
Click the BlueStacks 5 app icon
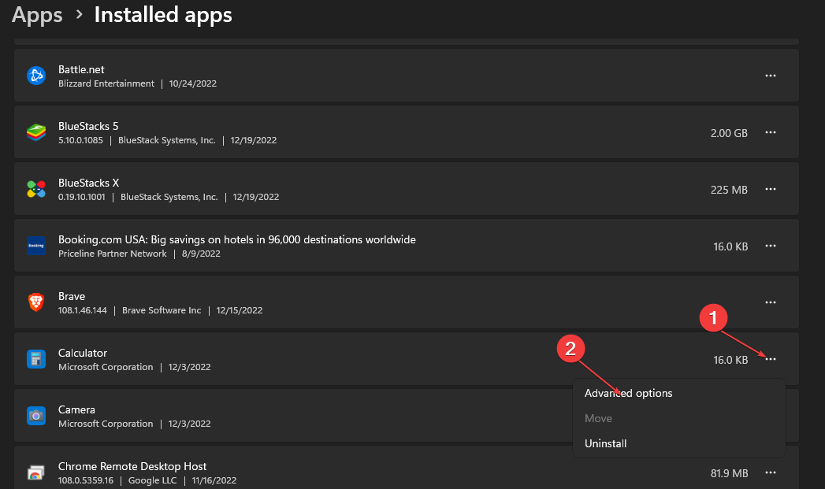(x=36, y=132)
